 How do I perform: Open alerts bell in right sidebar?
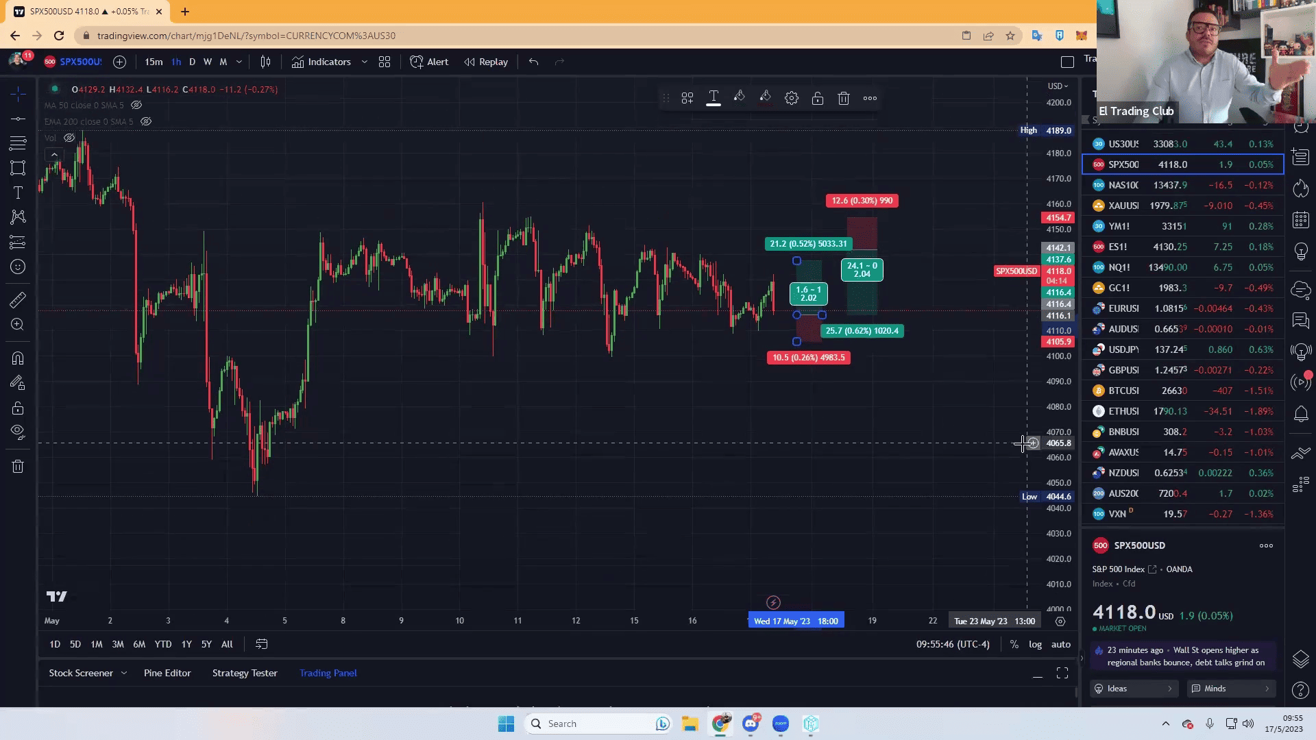point(1300,413)
